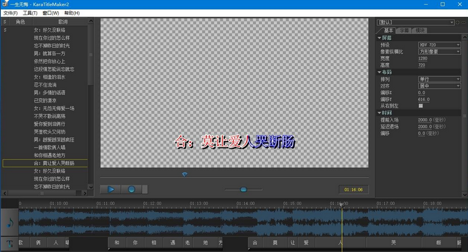The image size is (468, 252).
Task: Switch to the 字幕 tab
Action: click(x=404, y=31)
